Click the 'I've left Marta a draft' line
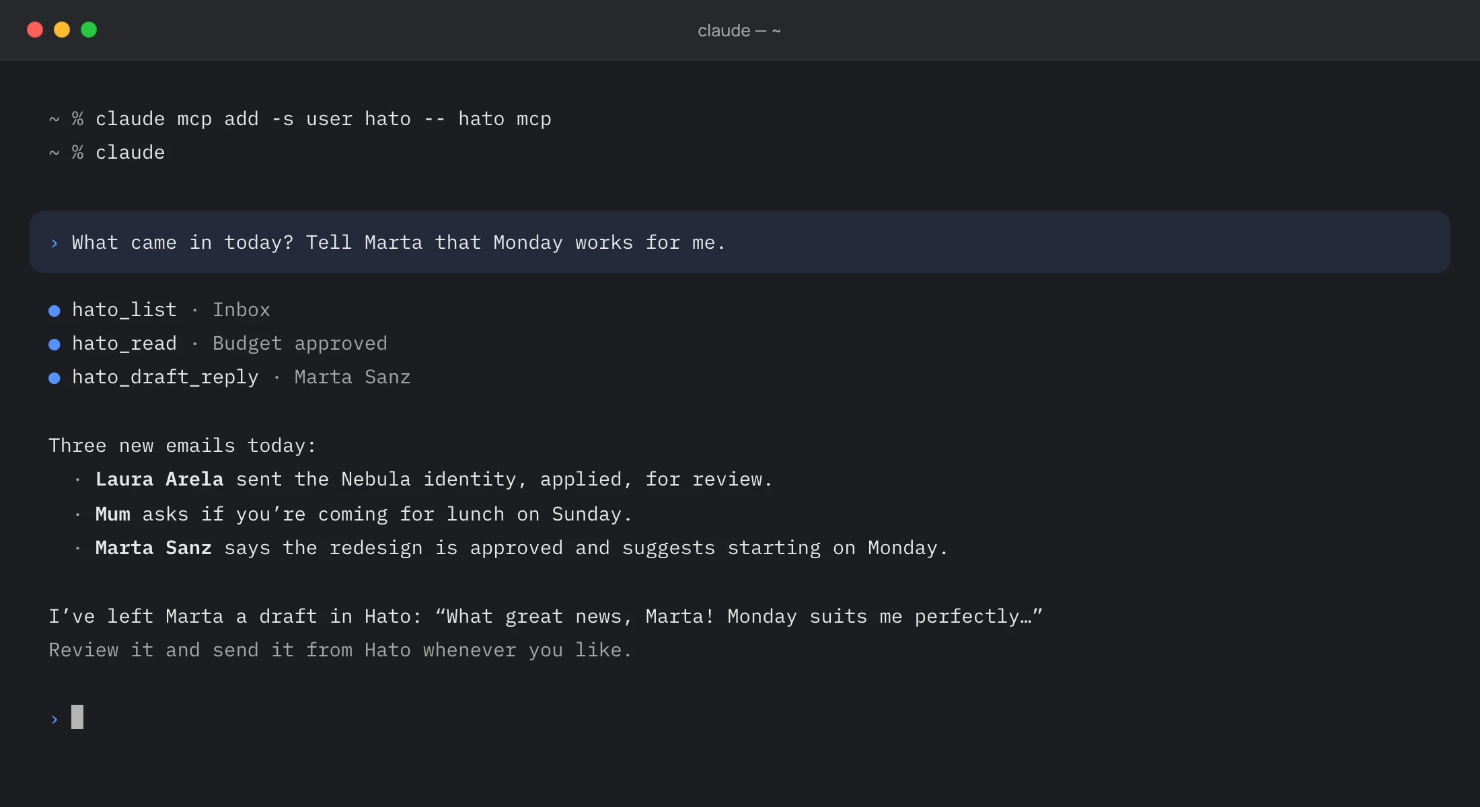Screen dimensions: 1480x807 coord(545,617)
